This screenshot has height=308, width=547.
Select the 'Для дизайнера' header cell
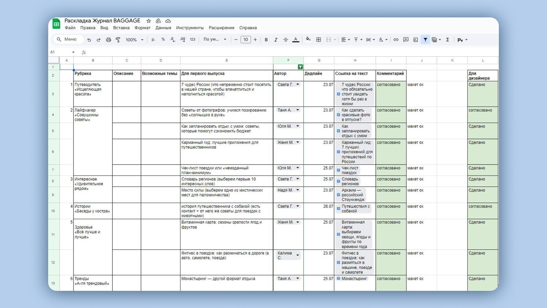pos(483,76)
